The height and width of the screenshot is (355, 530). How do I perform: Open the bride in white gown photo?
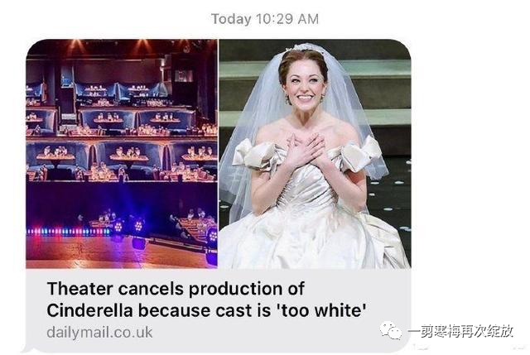(x=315, y=154)
